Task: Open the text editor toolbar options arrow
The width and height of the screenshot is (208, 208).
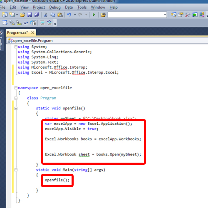Action: coord(55,24)
